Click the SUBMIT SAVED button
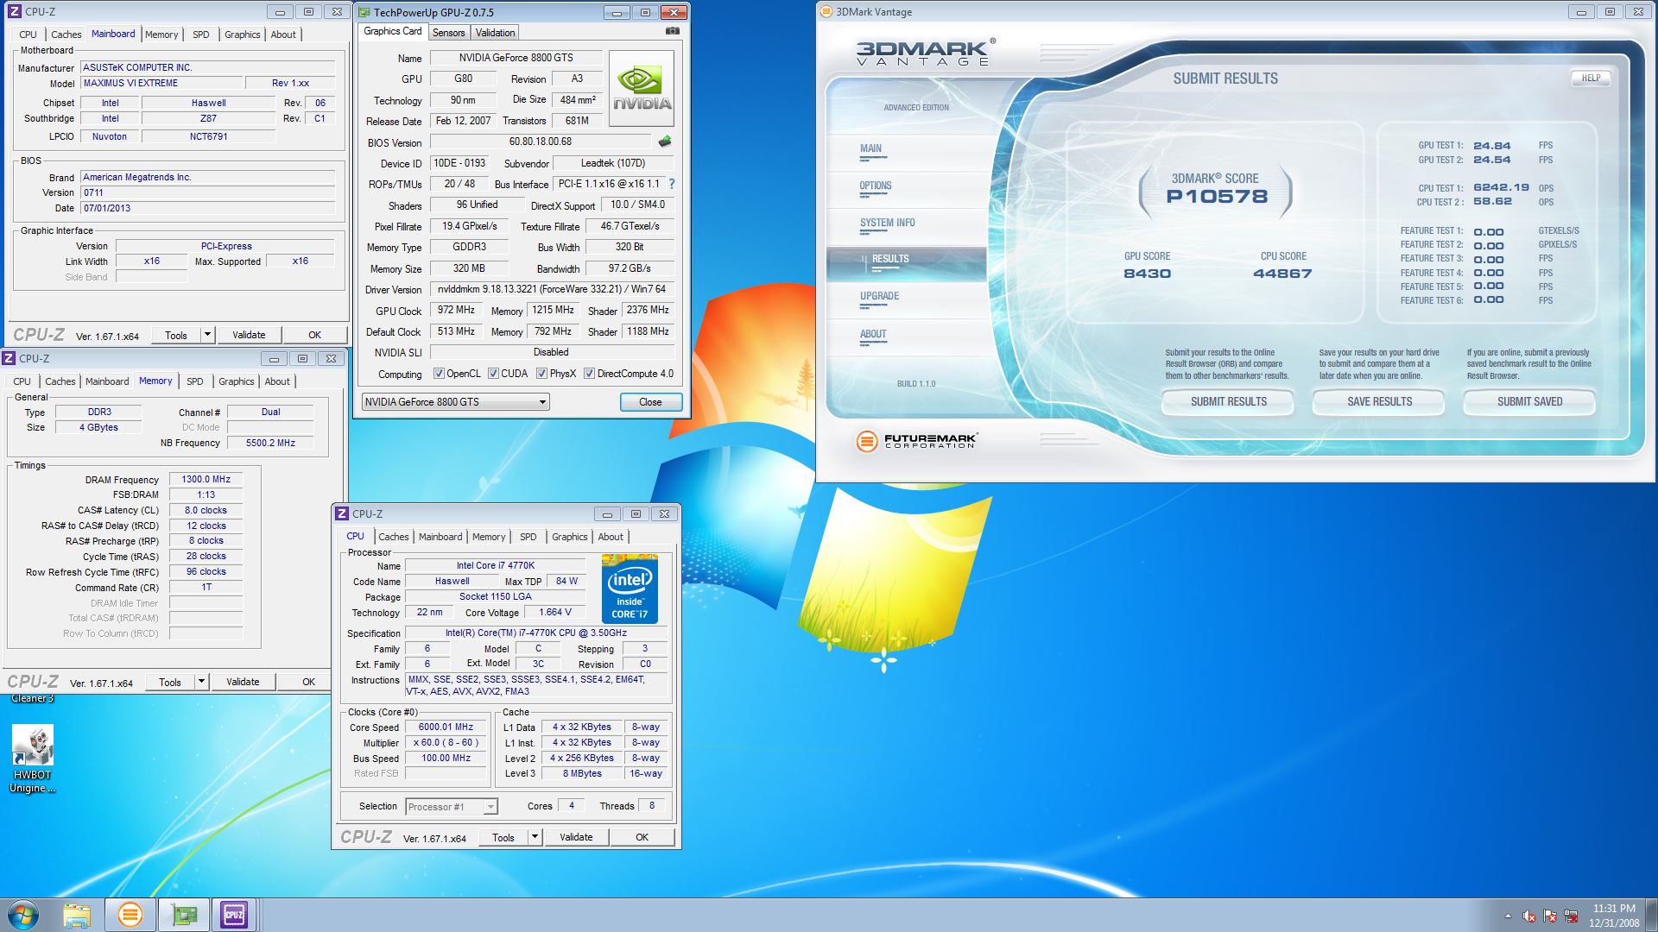Screen dimensions: 1658x932 pyautogui.click(x=1529, y=402)
